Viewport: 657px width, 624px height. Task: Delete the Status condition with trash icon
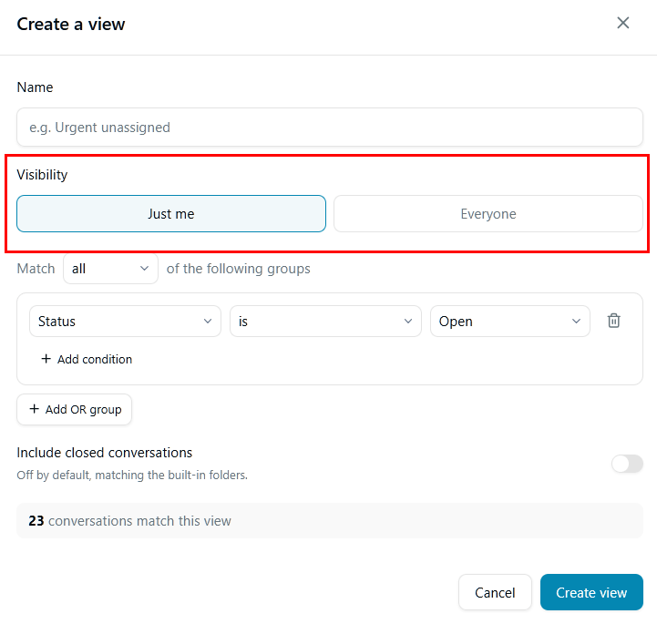pos(614,321)
